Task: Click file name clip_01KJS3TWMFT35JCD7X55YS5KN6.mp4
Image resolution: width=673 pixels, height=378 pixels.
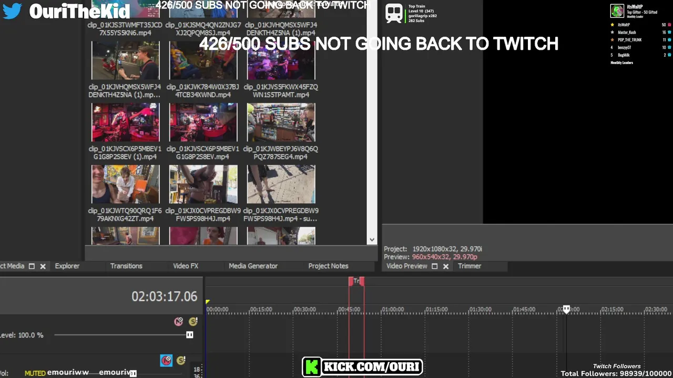Action: coord(125,29)
